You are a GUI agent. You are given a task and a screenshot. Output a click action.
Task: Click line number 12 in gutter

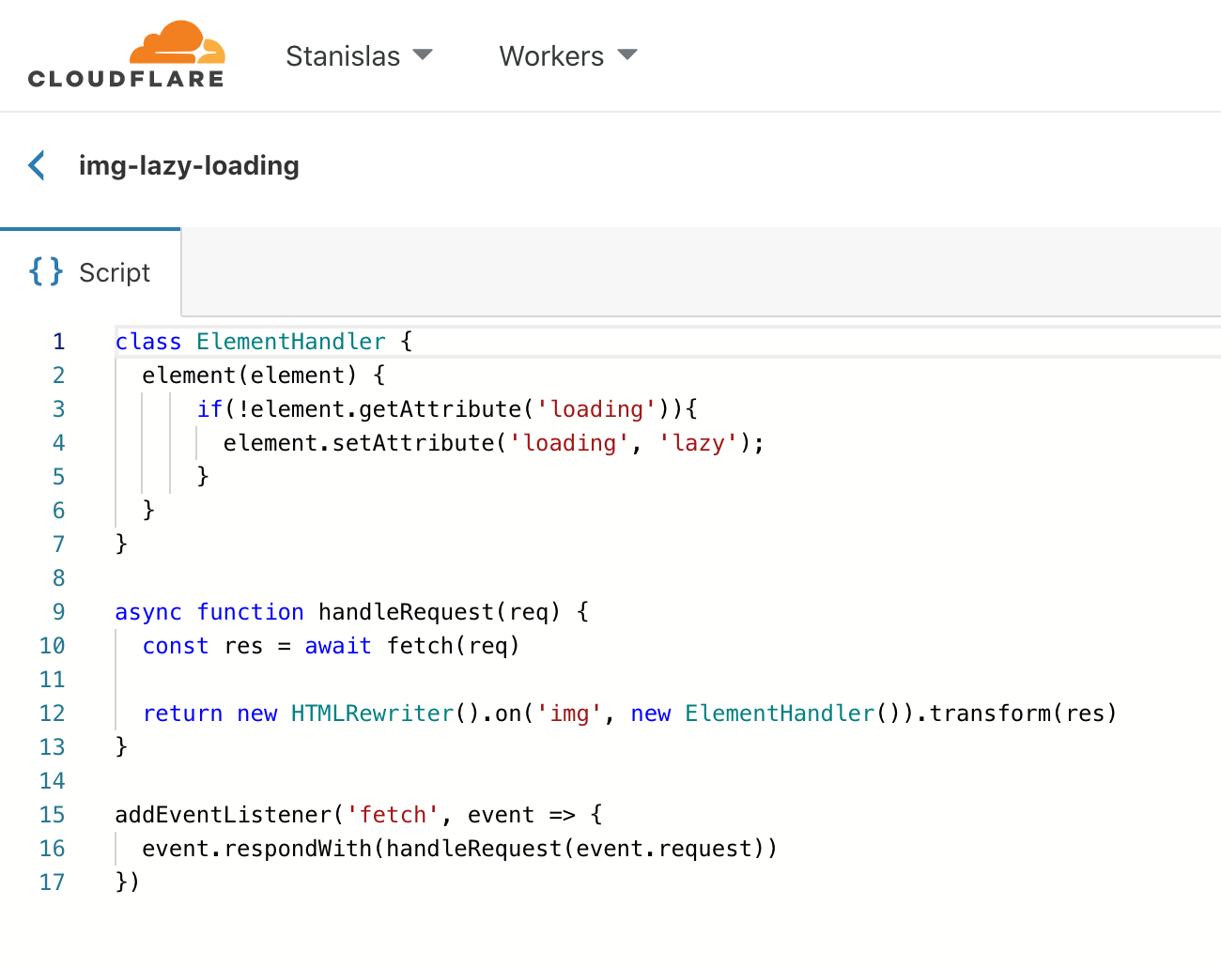[x=53, y=714]
